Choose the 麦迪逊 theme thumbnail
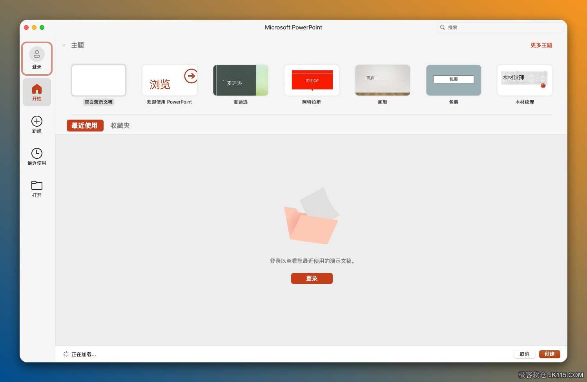 pyautogui.click(x=241, y=80)
